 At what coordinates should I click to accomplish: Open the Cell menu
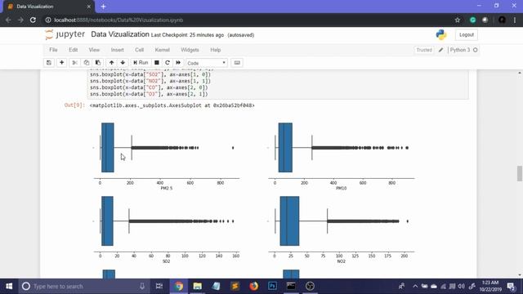click(x=139, y=50)
